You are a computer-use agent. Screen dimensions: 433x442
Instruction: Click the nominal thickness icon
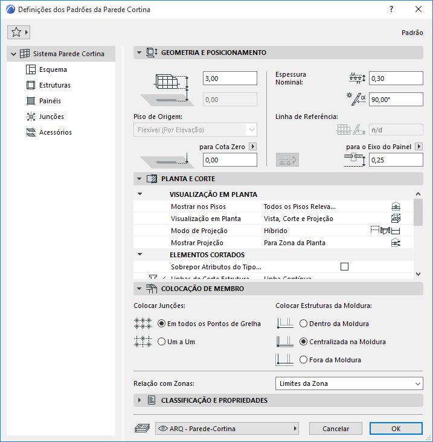pos(358,78)
